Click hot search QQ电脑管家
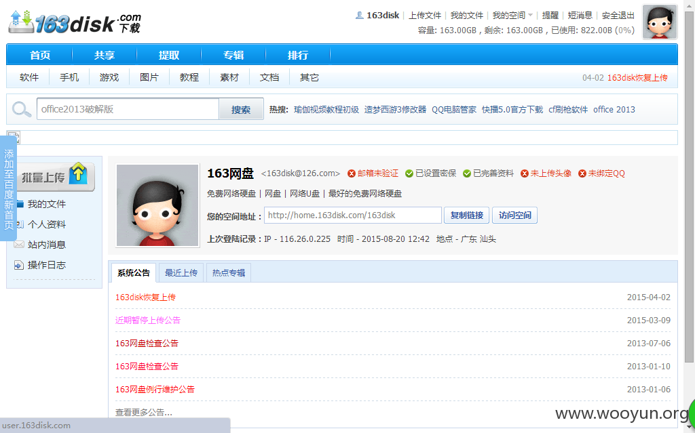 pos(454,109)
